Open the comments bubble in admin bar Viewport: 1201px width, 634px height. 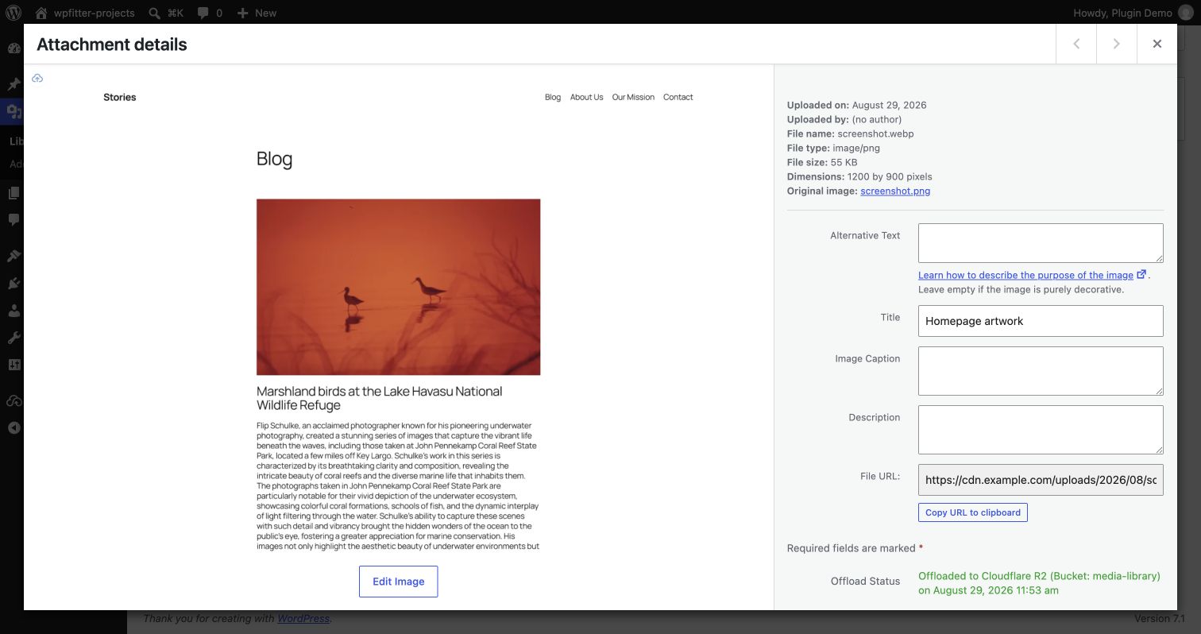[x=210, y=13]
